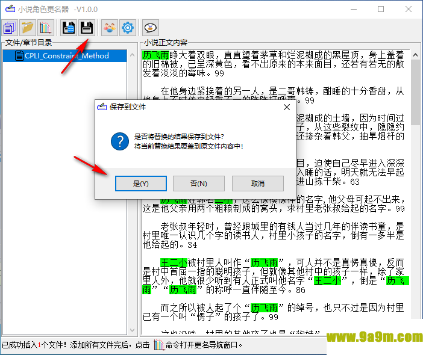Click the speech bubble about icon
This screenshot has width=423, height=355.
coord(150,28)
